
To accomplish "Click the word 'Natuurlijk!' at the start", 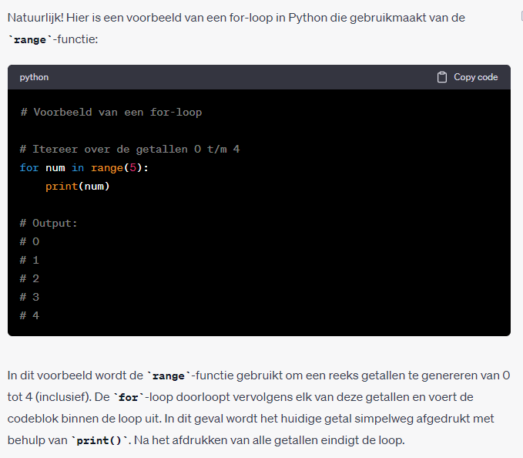I will point(35,18).
